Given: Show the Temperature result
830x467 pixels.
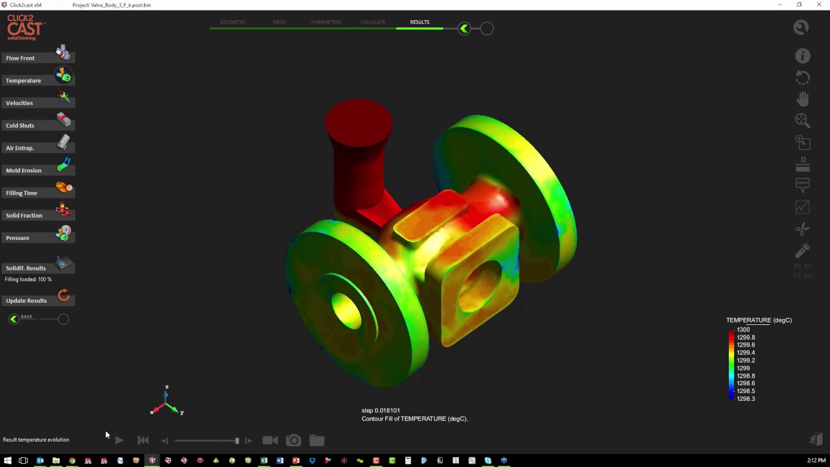Looking at the screenshot, I should click(x=38, y=80).
